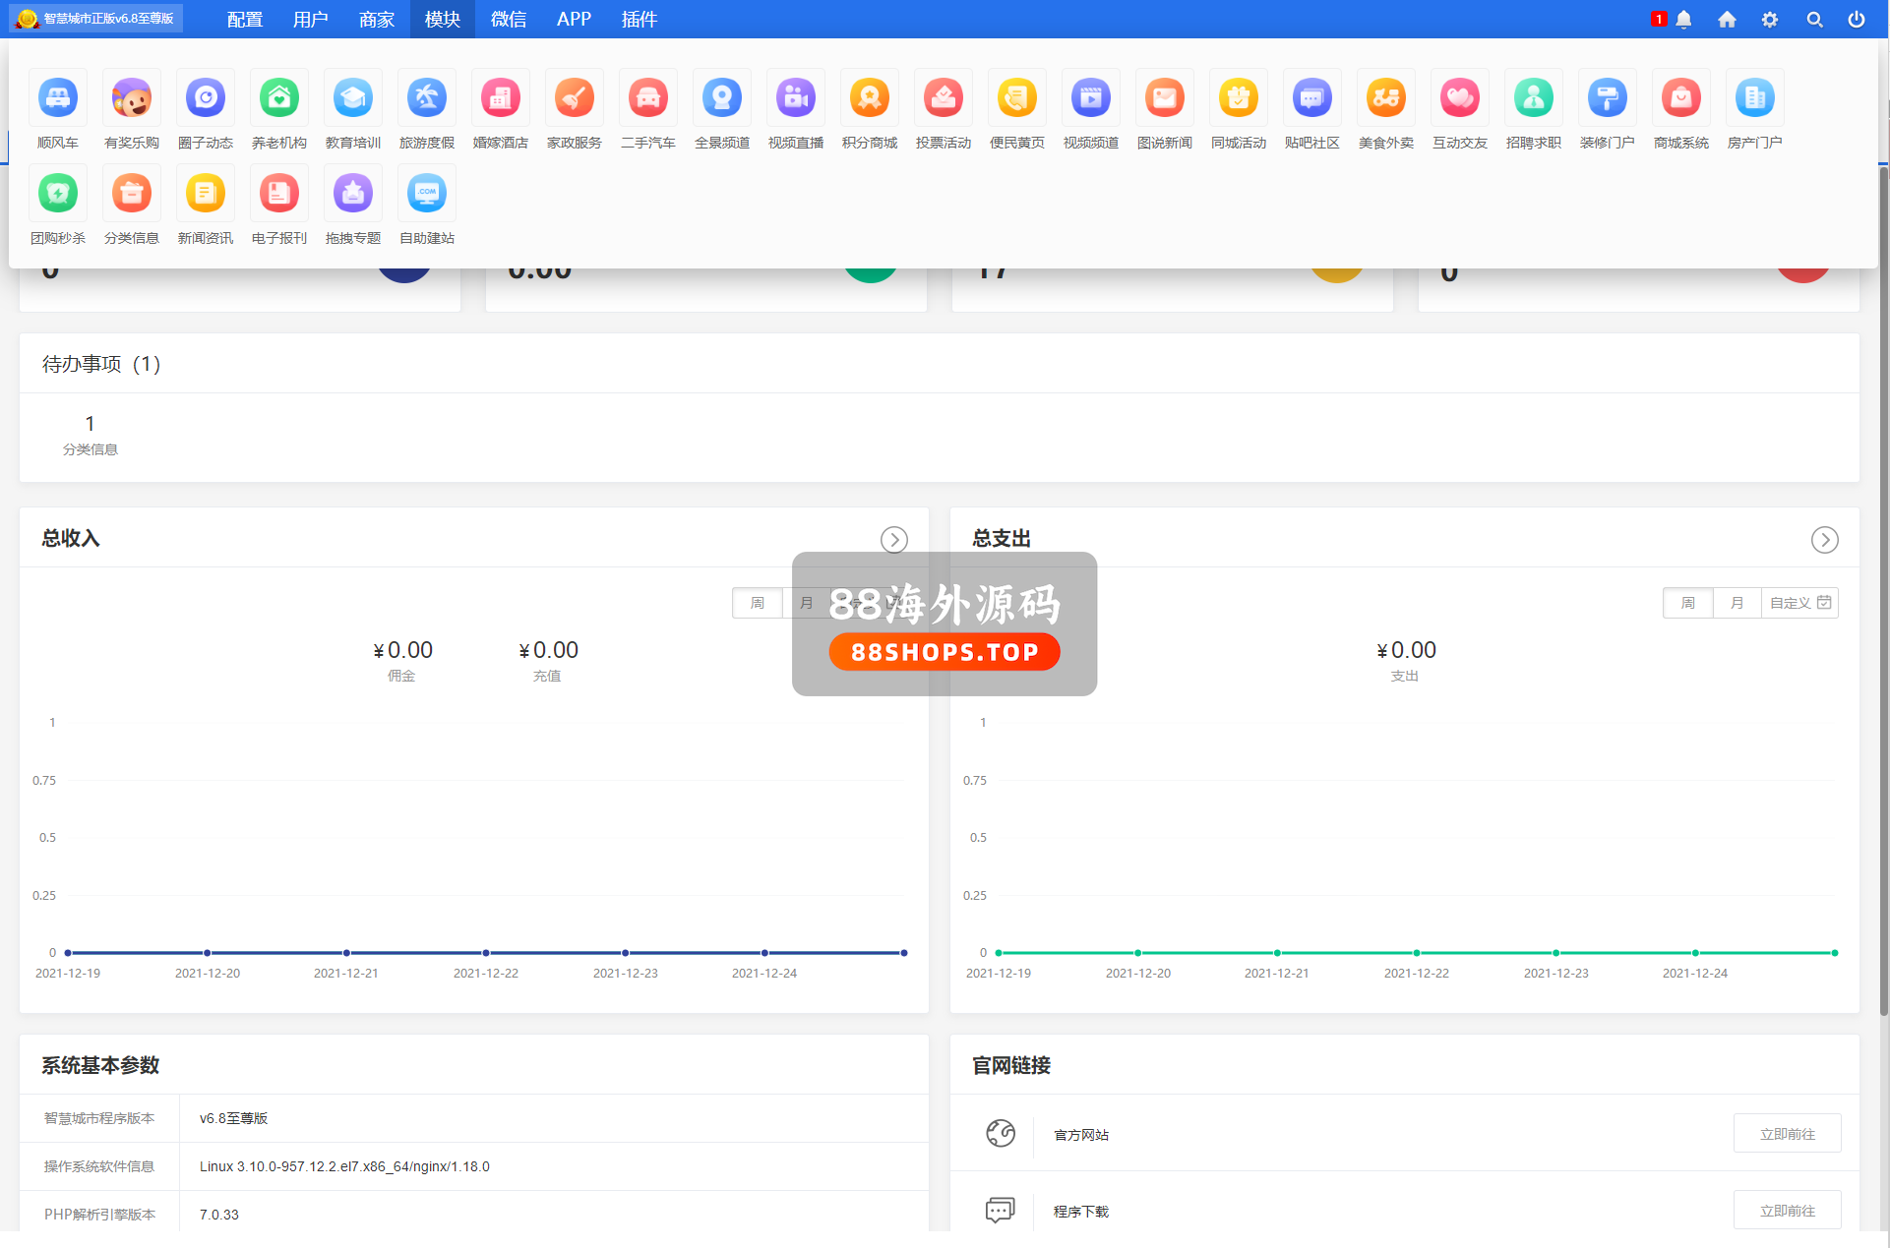This screenshot has width=1890, height=1248.
Task: Select the 团购秒杀 module icon
Action: pyautogui.click(x=58, y=194)
